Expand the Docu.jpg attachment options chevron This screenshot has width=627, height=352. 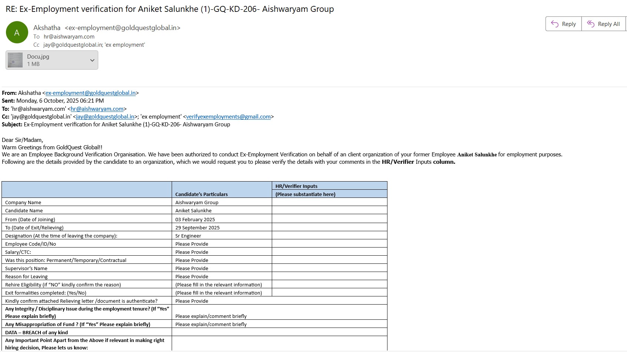(92, 60)
